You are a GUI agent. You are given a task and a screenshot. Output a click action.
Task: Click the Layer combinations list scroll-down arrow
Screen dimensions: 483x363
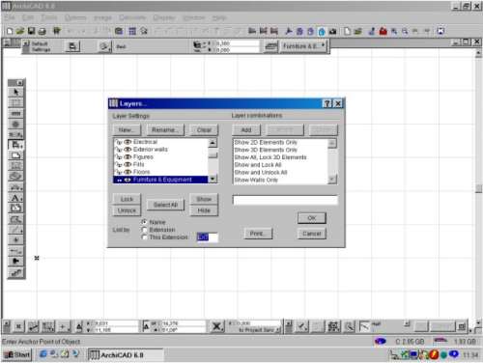point(332,180)
